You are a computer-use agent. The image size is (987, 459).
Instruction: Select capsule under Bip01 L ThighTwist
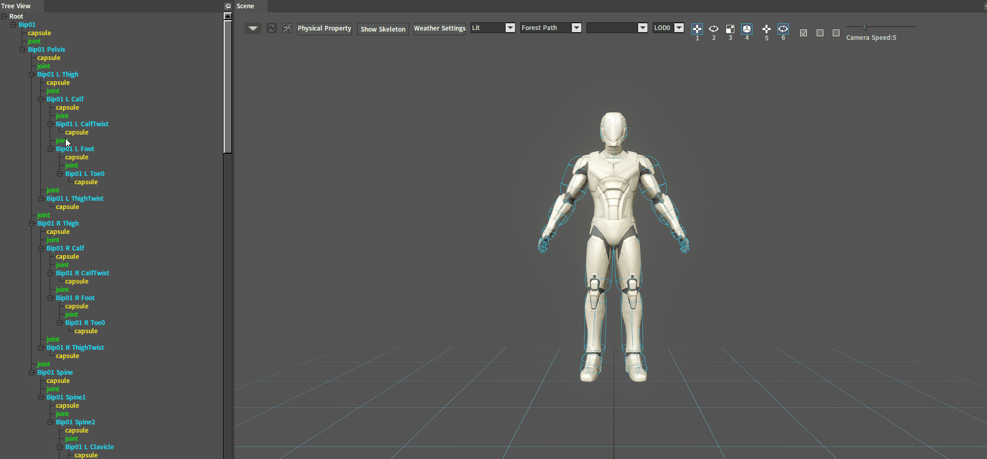(67, 207)
